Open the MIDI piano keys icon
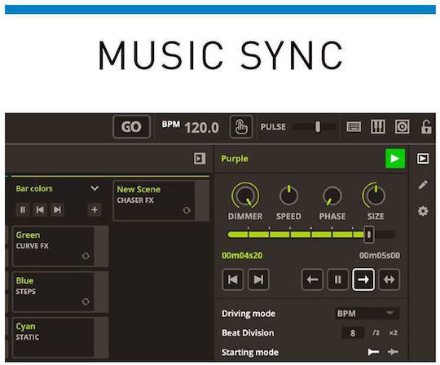 pyautogui.click(x=378, y=127)
